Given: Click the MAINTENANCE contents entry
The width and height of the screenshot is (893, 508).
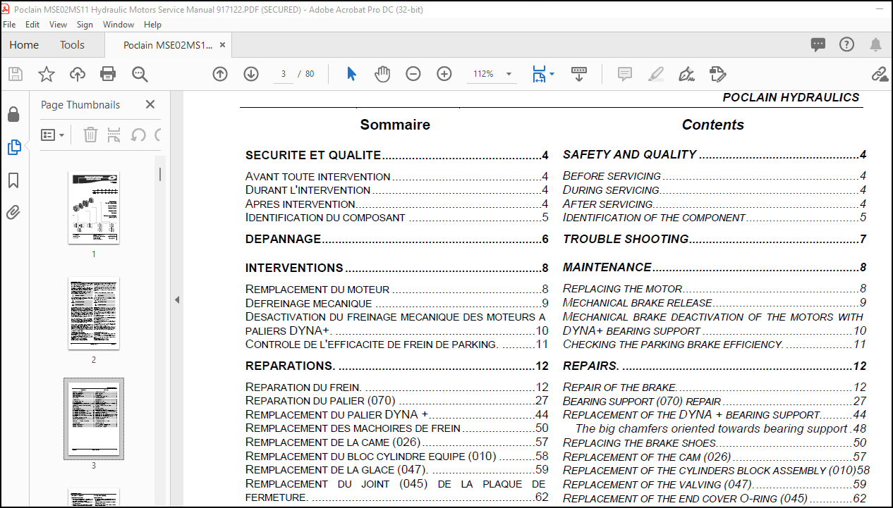Looking at the screenshot, I should (x=715, y=267).
